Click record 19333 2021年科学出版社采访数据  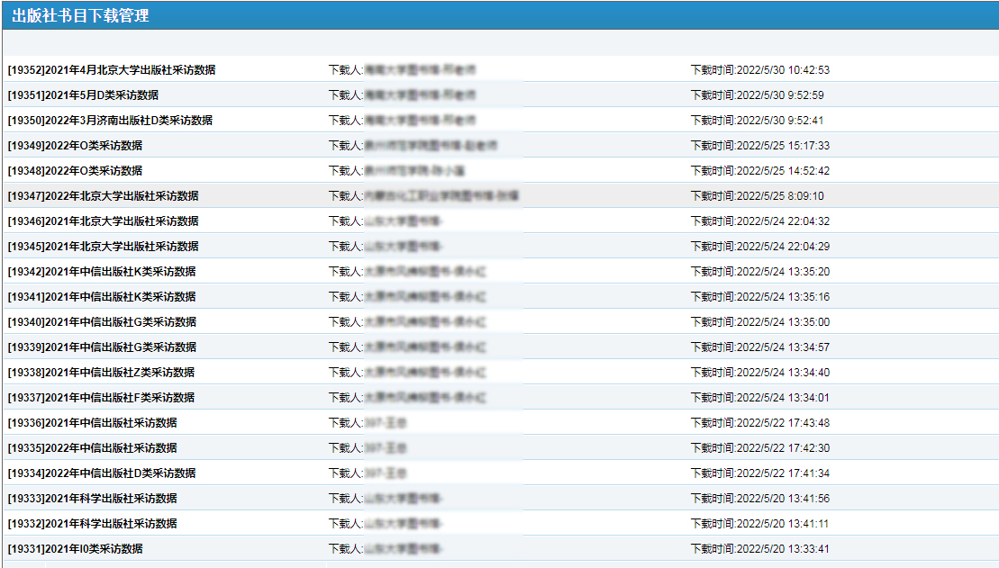point(93,499)
